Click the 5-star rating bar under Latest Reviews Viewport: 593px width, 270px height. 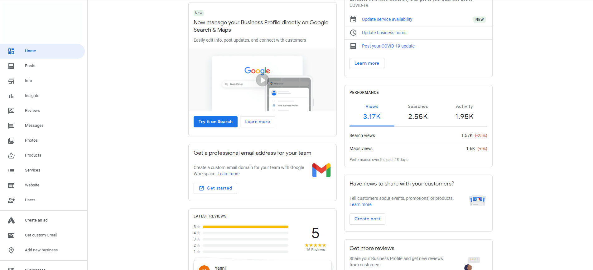coord(245,227)
